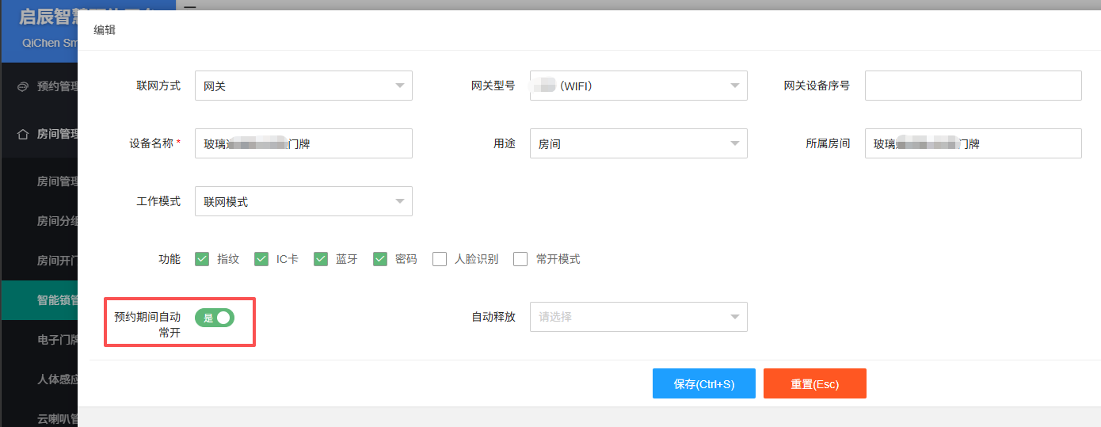Uncheck the 密码 checkbox
1101x427 pixels.
pos(380,259)
